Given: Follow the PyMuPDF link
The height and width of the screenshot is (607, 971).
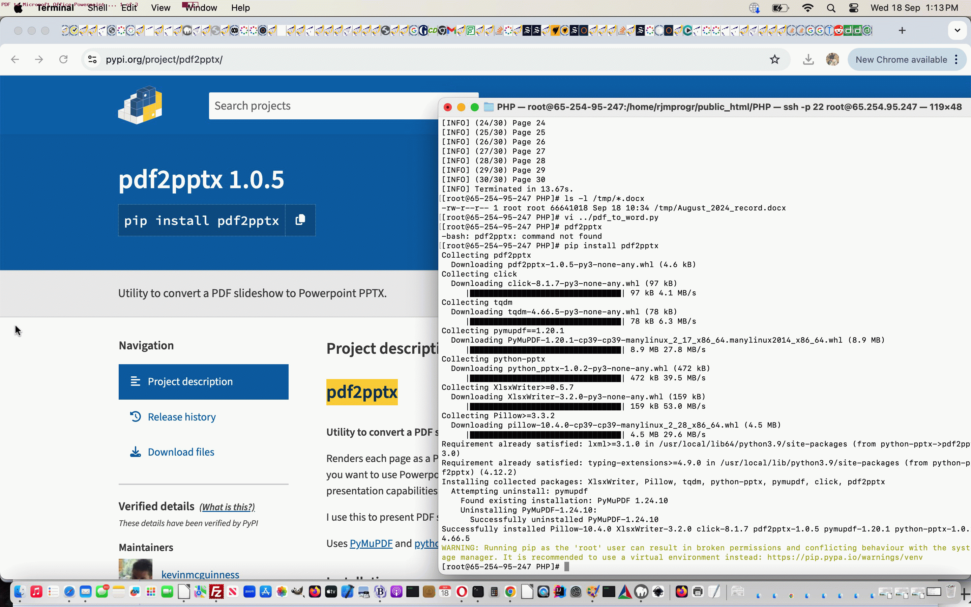Looking at the screenshot, I should (x=371, y=543).
